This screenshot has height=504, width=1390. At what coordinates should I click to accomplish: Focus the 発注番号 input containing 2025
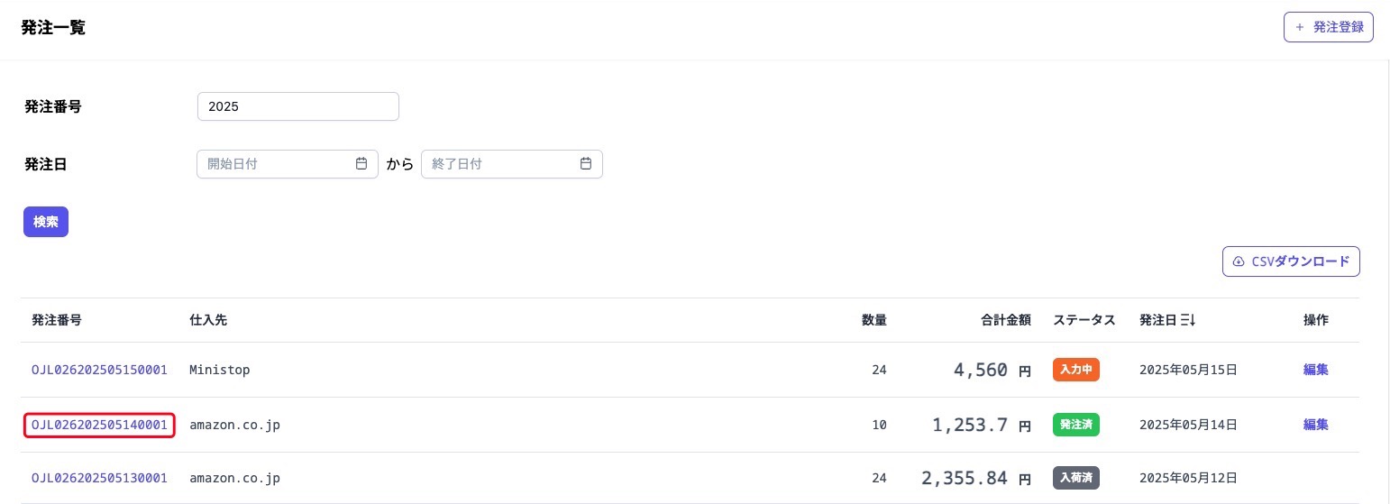tap(297, 106)
